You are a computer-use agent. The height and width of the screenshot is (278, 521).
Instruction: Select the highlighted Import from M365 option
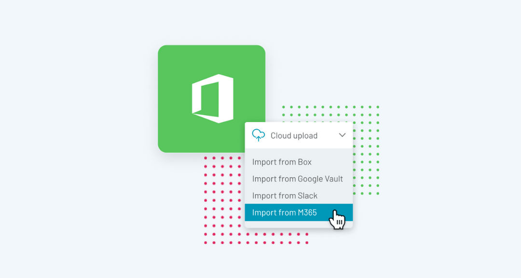286,212
